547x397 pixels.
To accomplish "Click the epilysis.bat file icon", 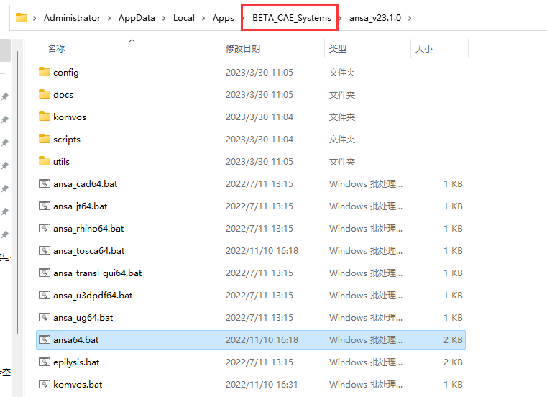I will pos(45,362).
